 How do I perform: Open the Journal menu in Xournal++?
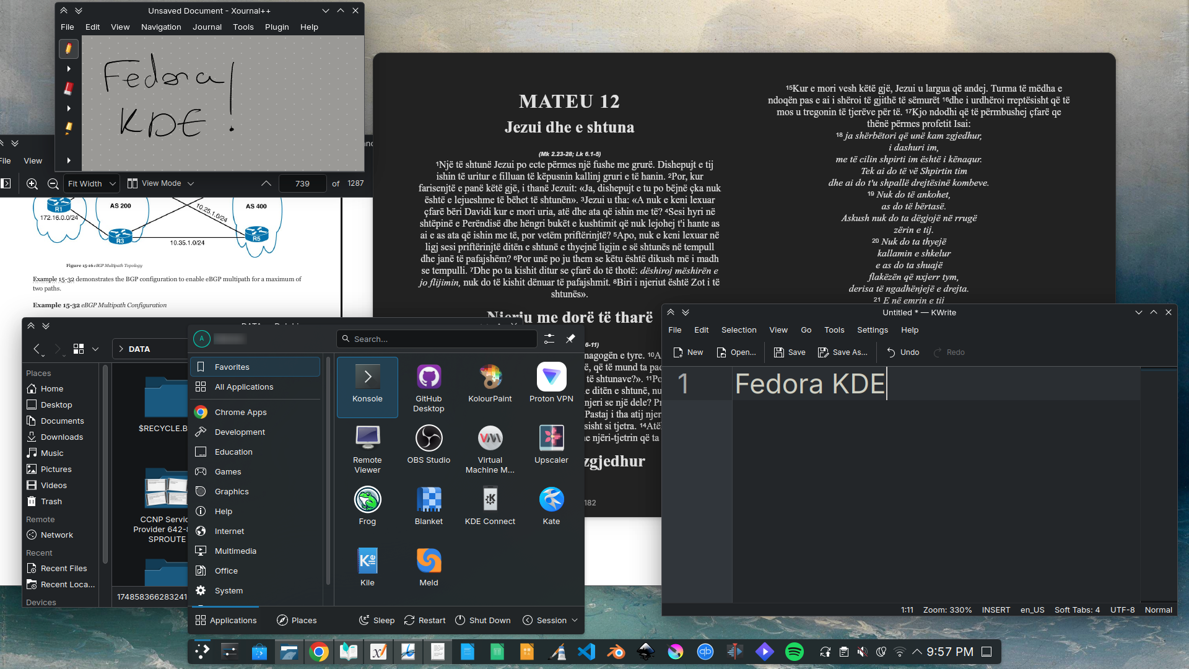click(x=207, y=27)
